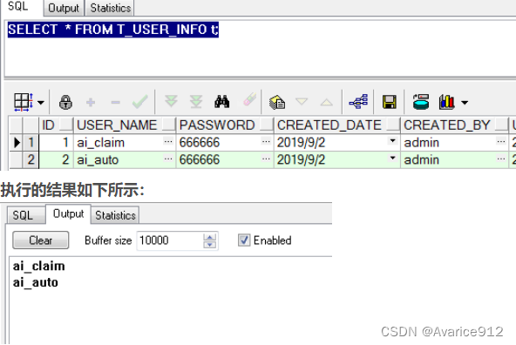Go to next record down triangle
Screen dimensions: 516x345
pyautogui.click(x=302, y=101)
